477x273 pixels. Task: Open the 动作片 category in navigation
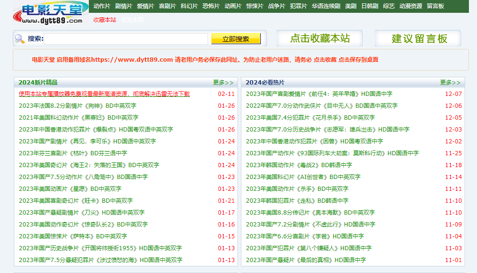(x=102, y=6)
